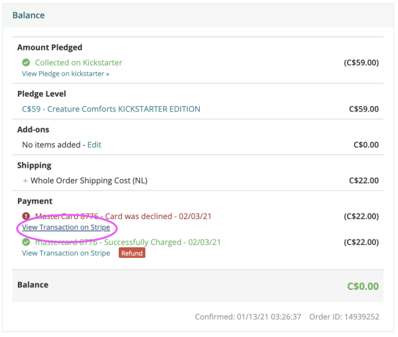Expand the Whole Order Shipping Cost row
This screenshot has height=337, width=398.
[25, 180]
